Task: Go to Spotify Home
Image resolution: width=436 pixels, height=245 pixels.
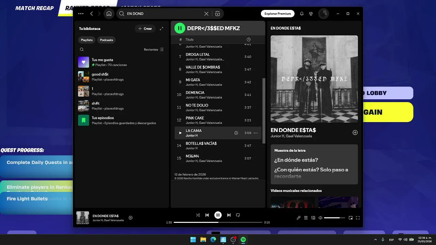Action: click(109, 14)
